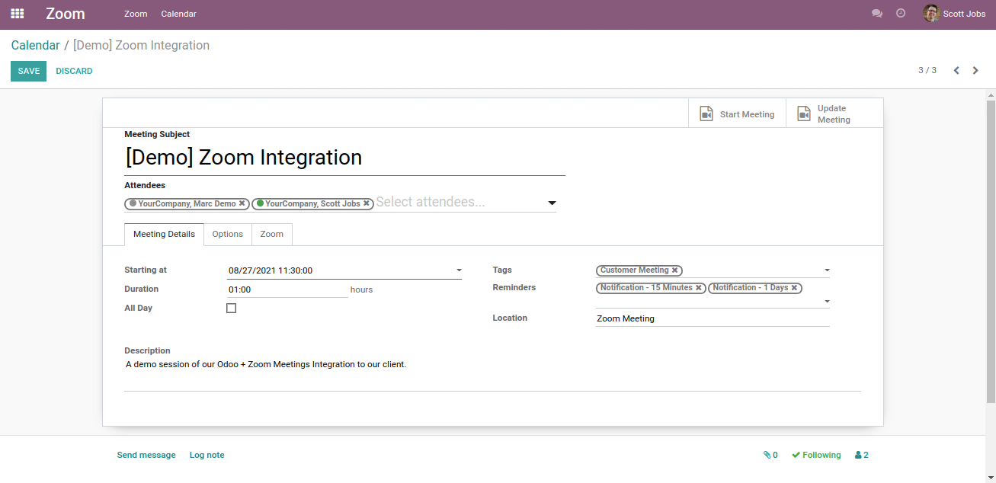Click the followers person icon count

coord(862,455)
